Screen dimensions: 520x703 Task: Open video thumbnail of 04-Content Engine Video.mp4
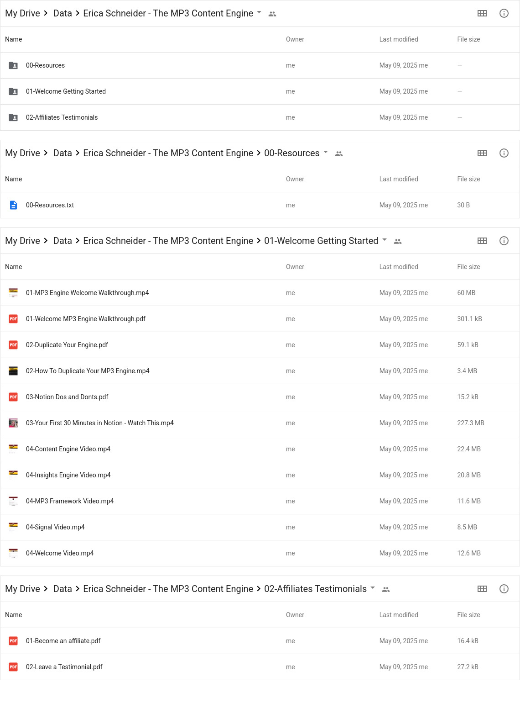(x=14, y=449)
